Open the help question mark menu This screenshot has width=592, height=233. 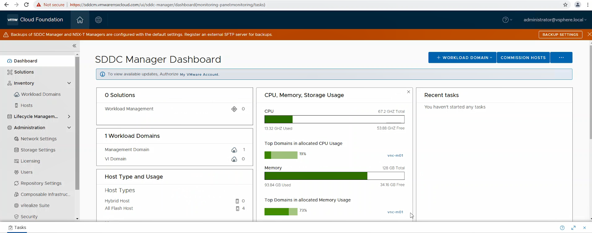click(507, 20)
